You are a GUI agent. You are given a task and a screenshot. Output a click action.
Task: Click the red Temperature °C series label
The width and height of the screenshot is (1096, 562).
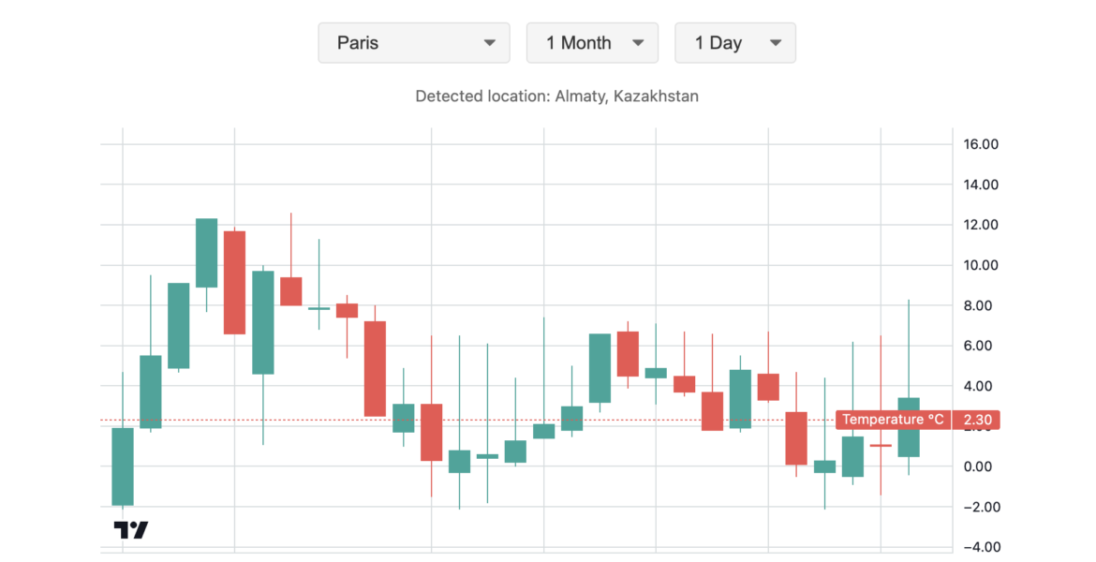click(893, 420)
